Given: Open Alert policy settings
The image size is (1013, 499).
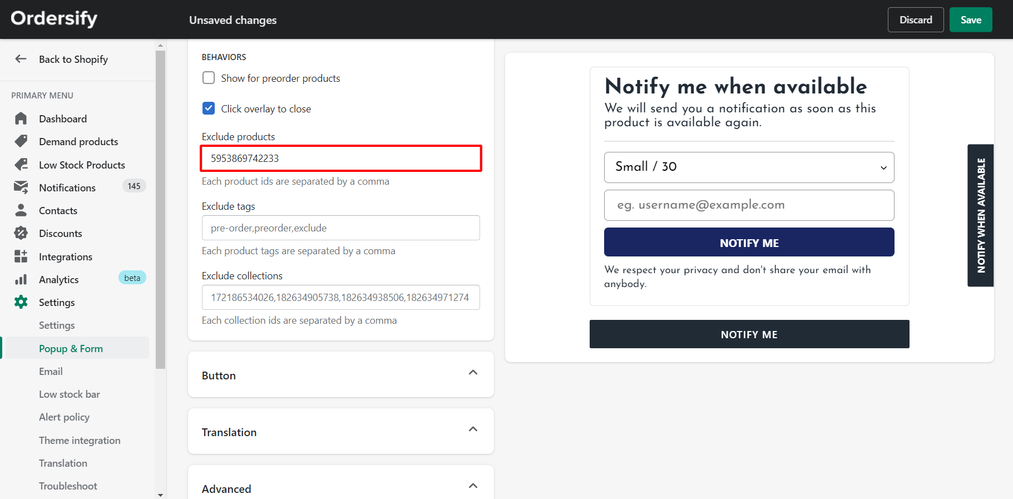Looking at the screenshot, I should click(x=64, y=417).
